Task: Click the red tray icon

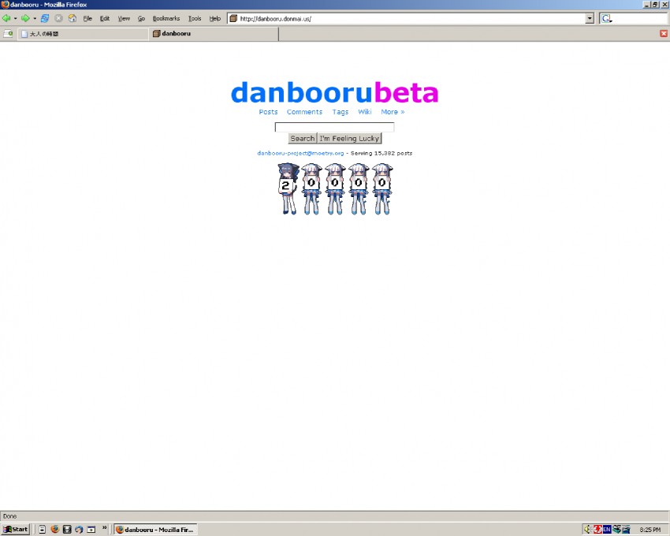Action: tap(597, 530)
